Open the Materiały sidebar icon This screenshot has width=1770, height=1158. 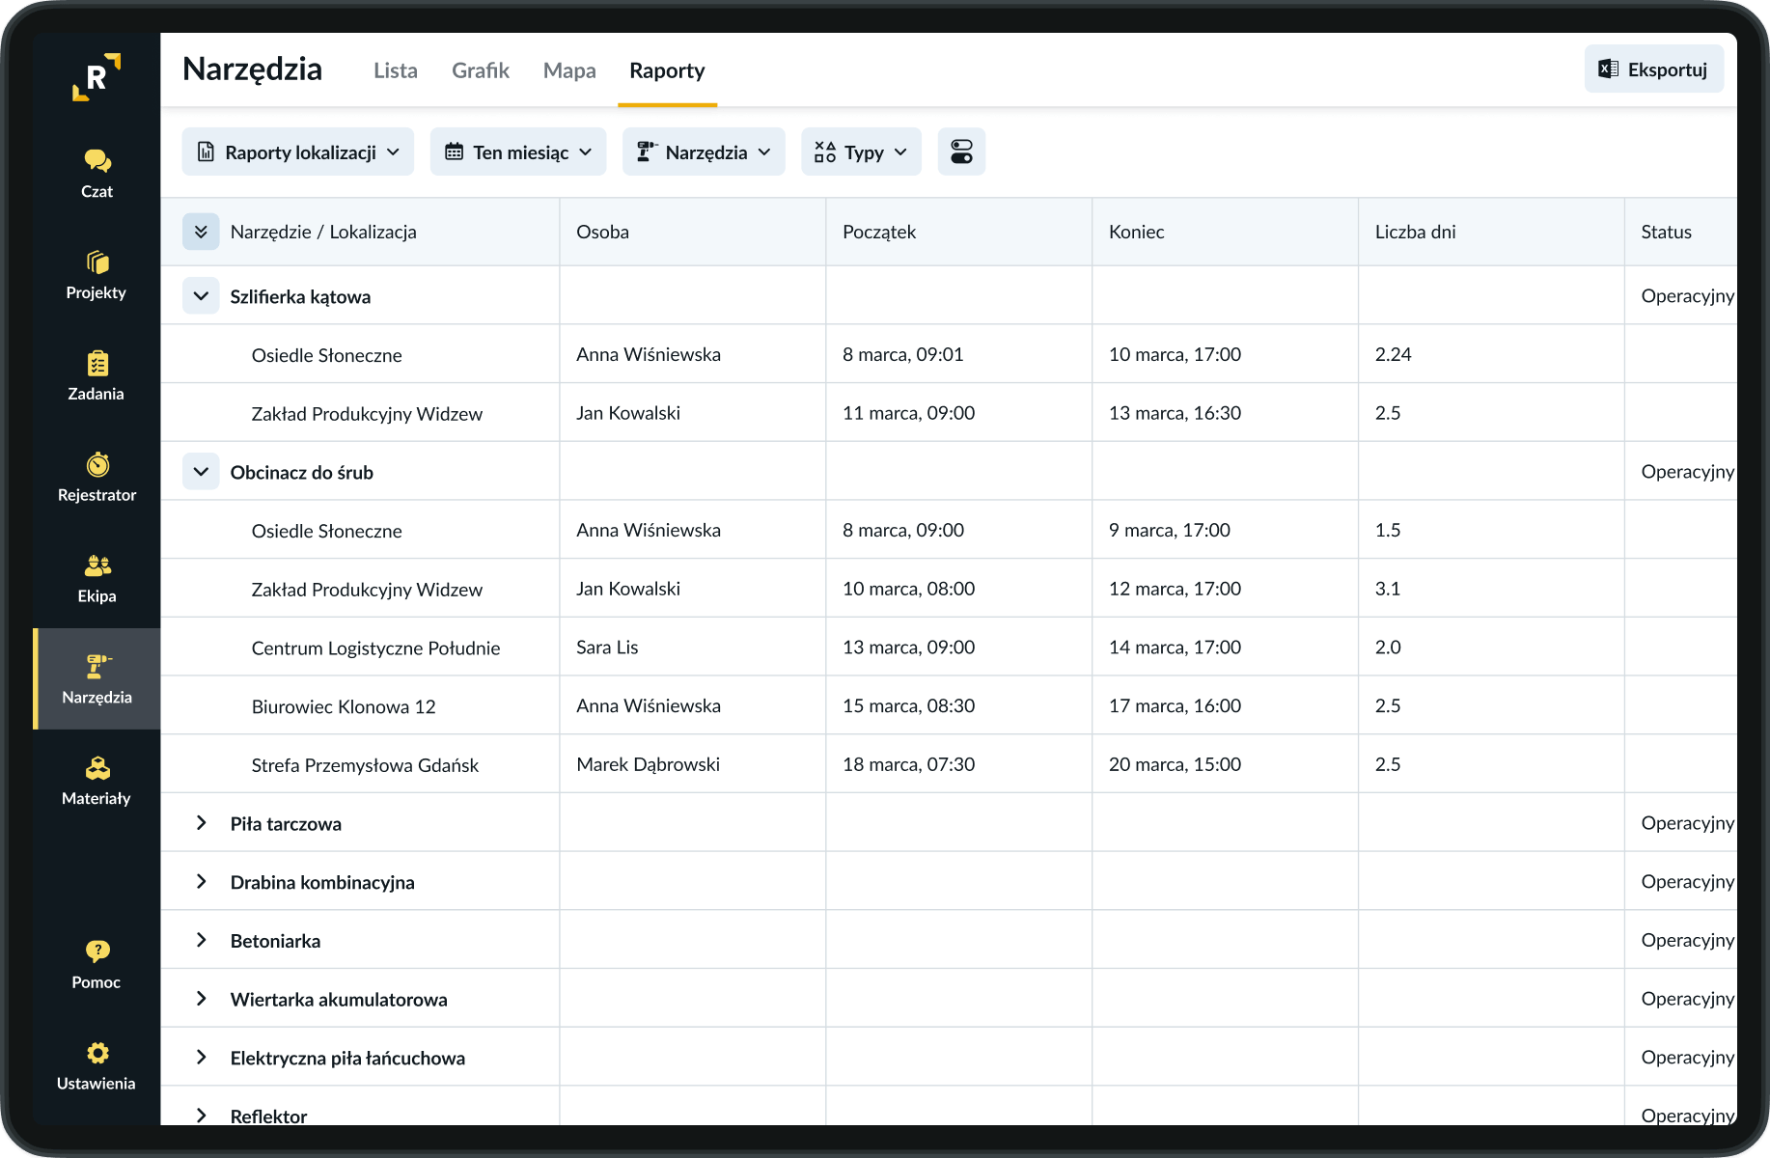coord(97,768)
